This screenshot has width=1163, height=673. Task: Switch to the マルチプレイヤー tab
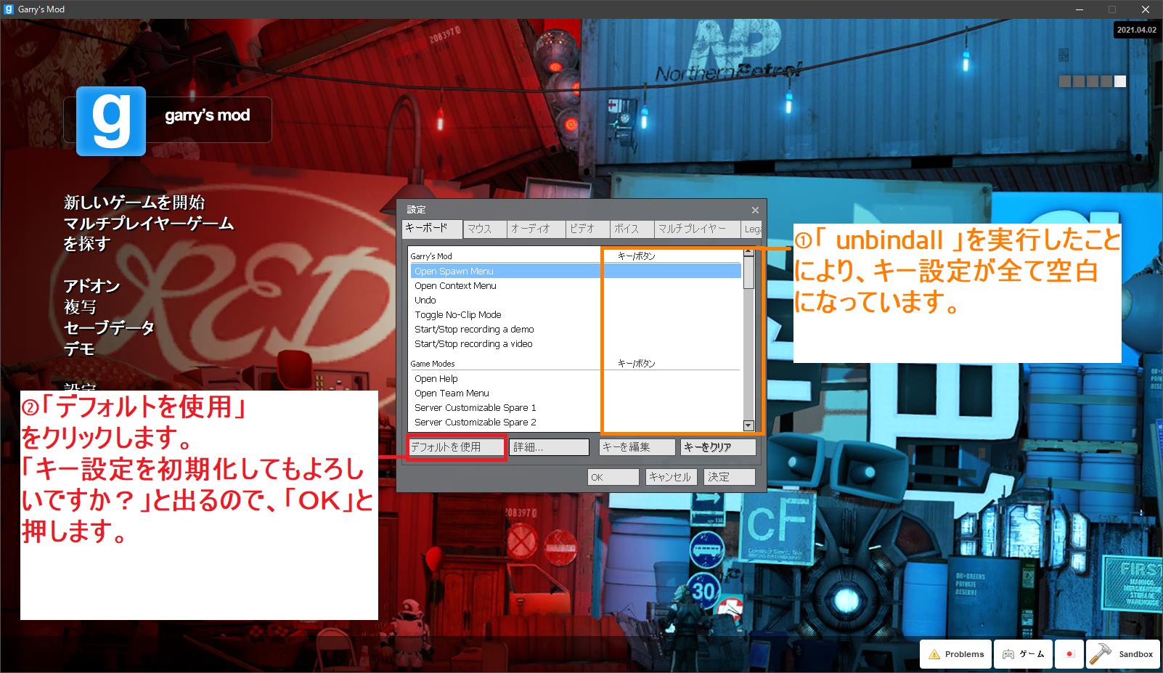pos(697,229)
